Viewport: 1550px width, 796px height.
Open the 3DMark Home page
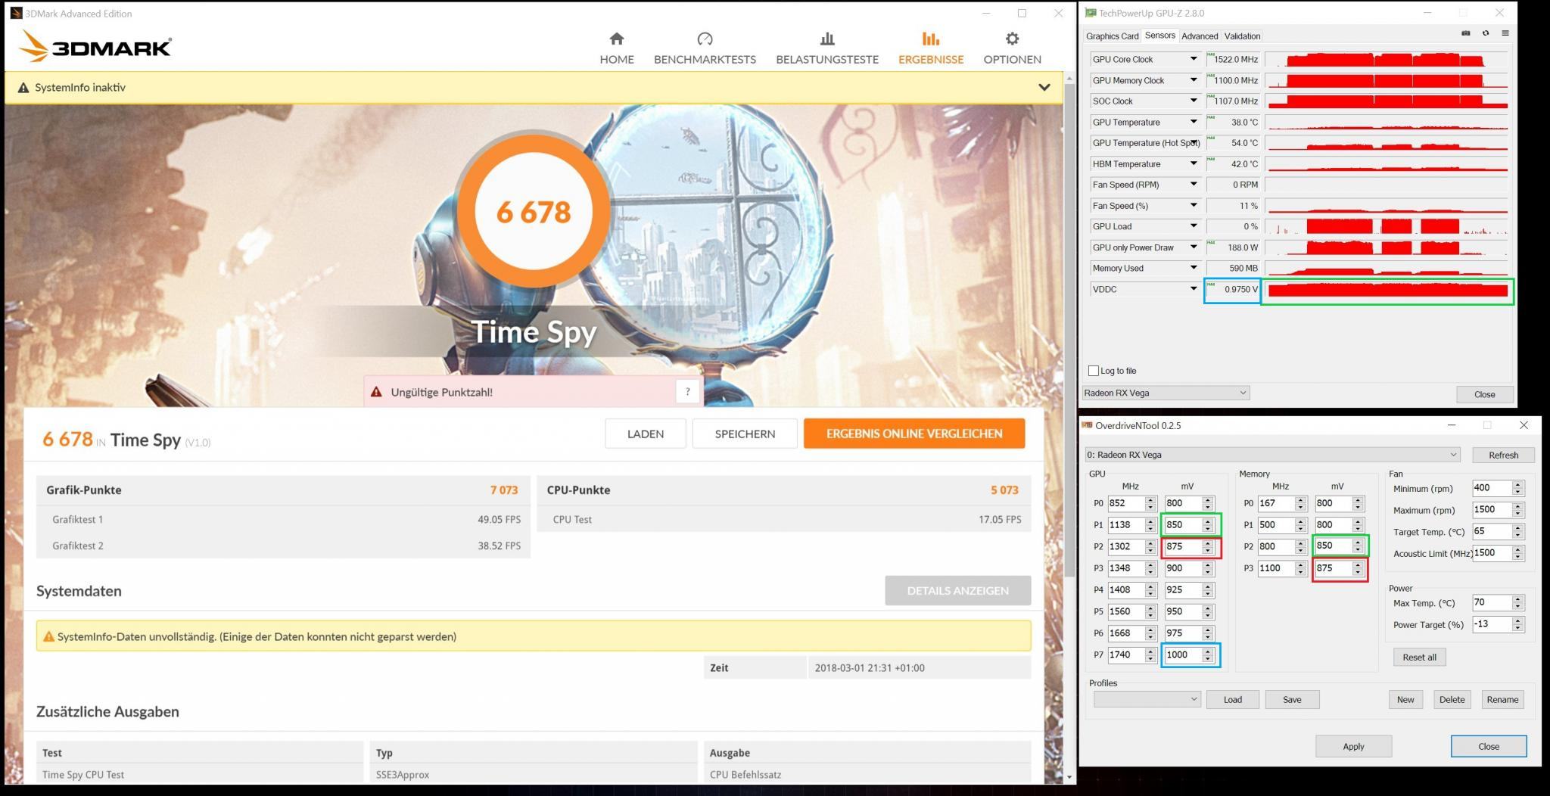(617, 48)
